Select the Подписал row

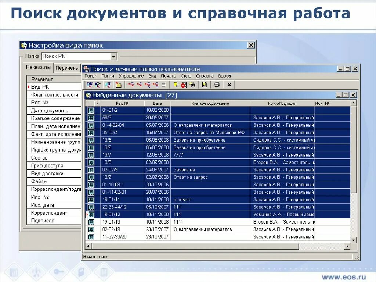(54, 221)
